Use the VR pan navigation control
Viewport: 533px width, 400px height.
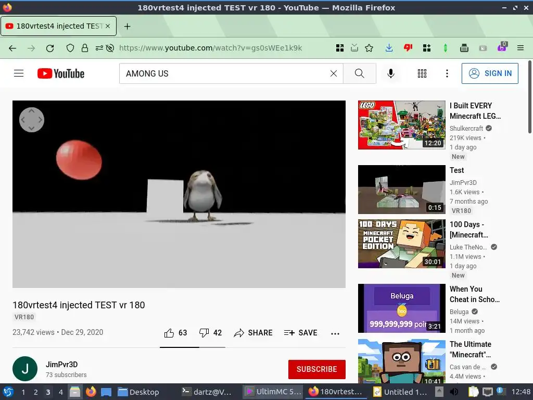tap(32, 120)
